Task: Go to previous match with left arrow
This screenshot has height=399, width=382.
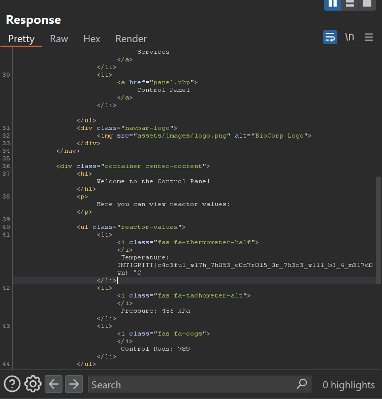Action: coord(54,384)
